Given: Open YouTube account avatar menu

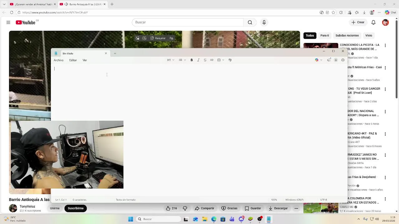Looking at the screenshot, I should coord(386,22).
